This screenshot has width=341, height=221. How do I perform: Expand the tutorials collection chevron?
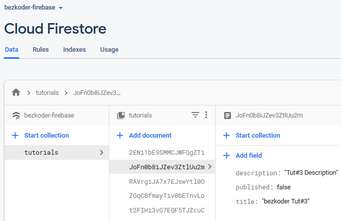point(102,152)
